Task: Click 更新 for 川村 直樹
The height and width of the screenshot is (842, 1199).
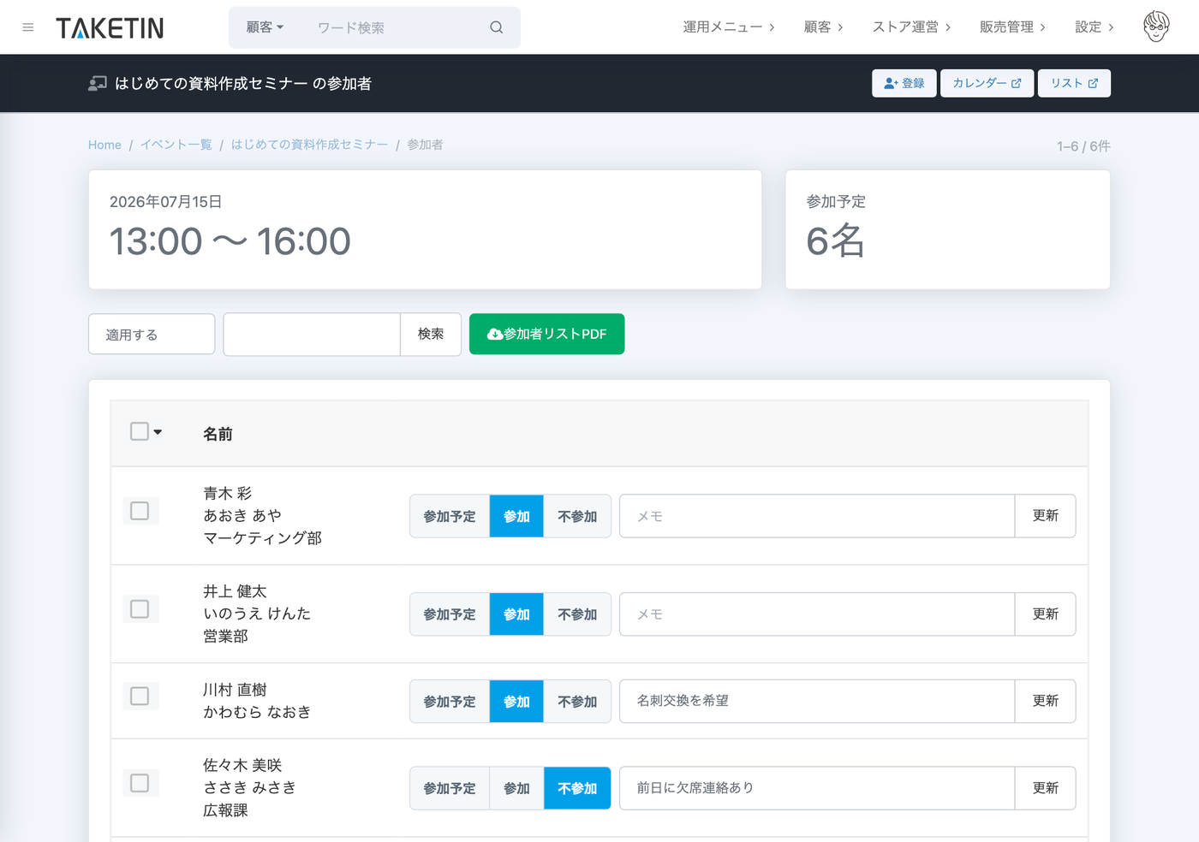Action: [x=1045, y=701]
